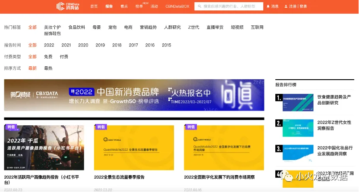359x192 pixels.
Task: Open the 榜单 nav item
Action: tap(139, 6)
